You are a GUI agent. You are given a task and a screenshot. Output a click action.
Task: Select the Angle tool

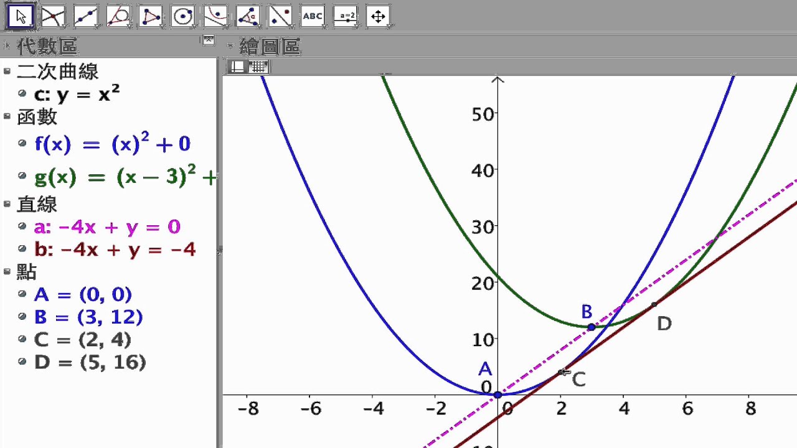click(248, 16)
